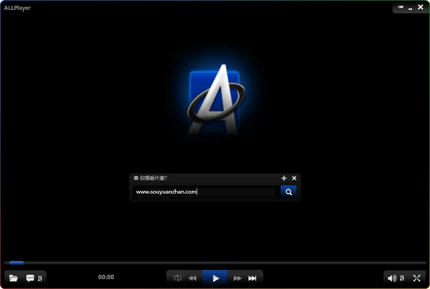Toggle the pin always-on-top icon
This screenshot has height=289, width=430.
tap(400, 7)
